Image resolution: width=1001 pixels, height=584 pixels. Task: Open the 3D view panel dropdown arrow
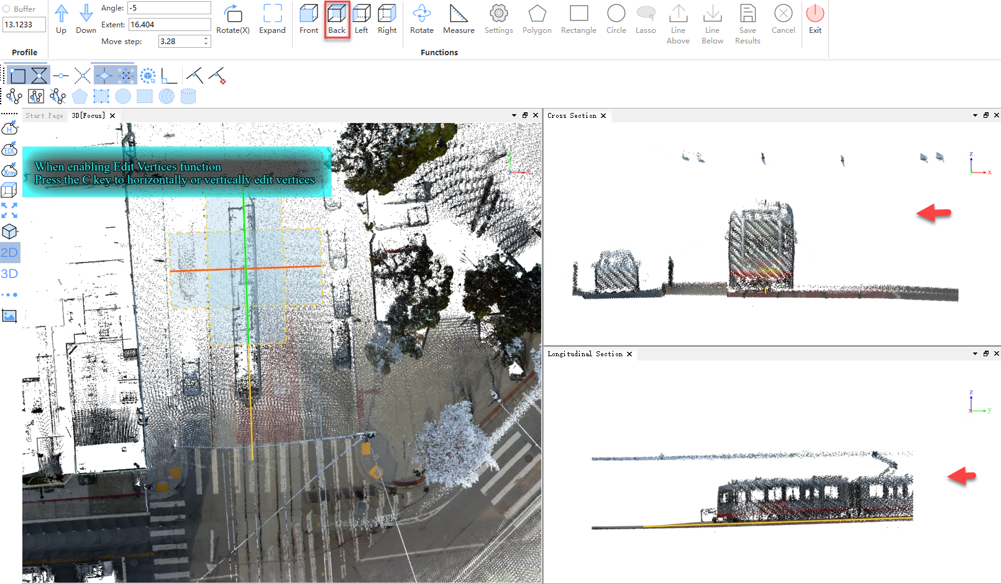(x=514, y=115)
